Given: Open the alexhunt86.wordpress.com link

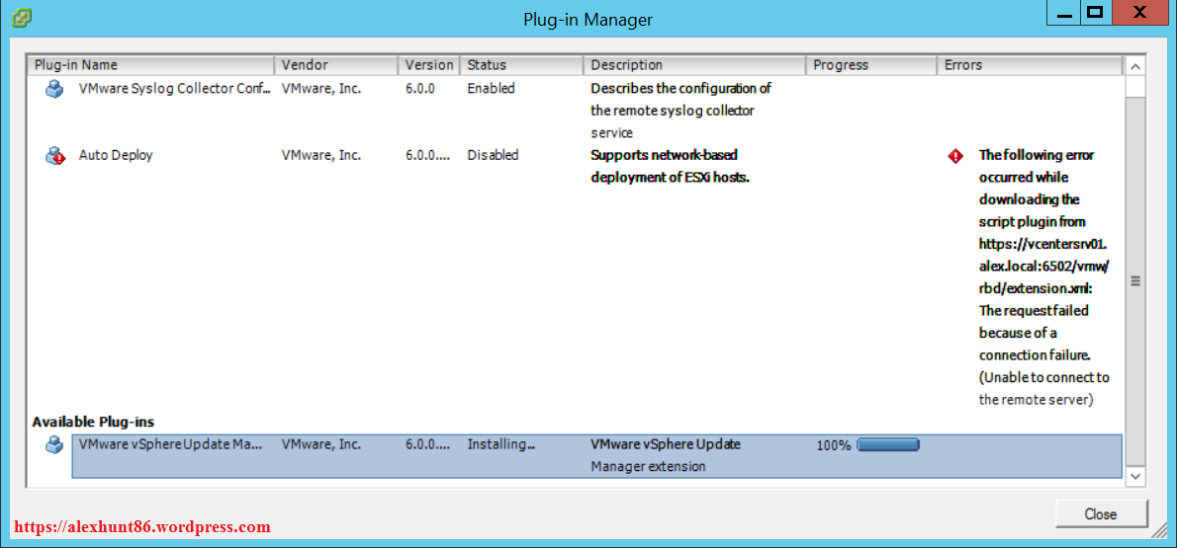Looking at the screenshot, I should (140, 527).
